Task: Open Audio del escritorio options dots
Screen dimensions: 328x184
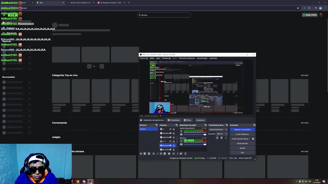Action: (181, 131)
